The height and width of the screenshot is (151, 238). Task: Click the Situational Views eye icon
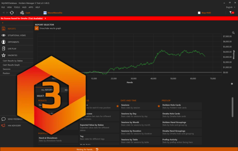point(3,35)
